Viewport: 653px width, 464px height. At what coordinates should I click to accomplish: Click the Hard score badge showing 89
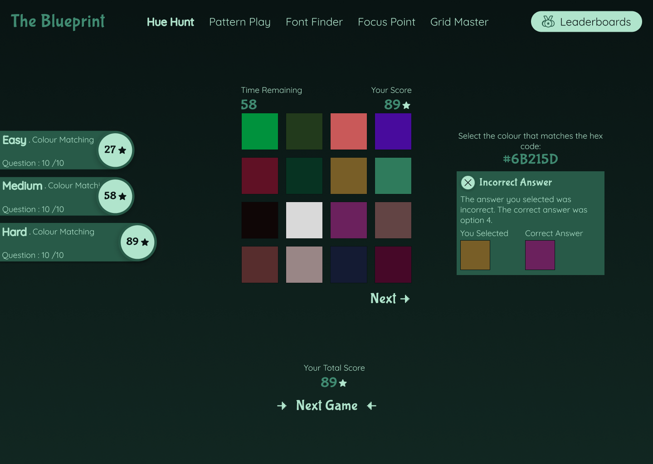pos(137,242)
